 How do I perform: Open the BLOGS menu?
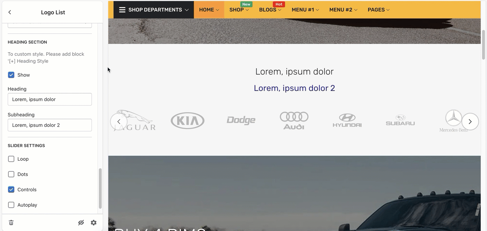click(270, 10)
